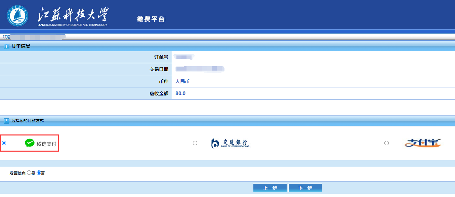Click the info icon beside 订单信息
This screenshot has width=455, height=197.
(x=6, y=46)
